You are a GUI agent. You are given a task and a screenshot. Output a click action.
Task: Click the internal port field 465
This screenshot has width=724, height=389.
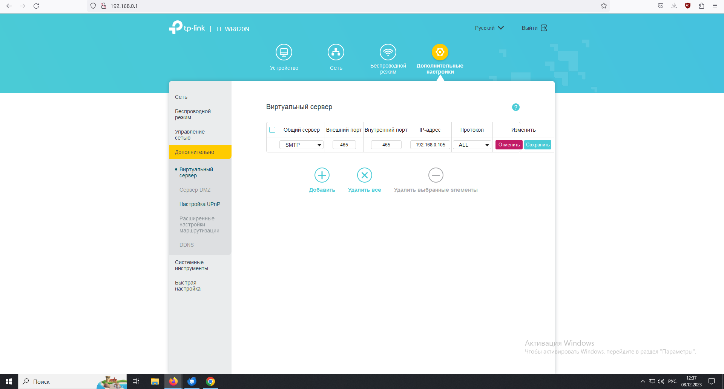coord(386,145)
